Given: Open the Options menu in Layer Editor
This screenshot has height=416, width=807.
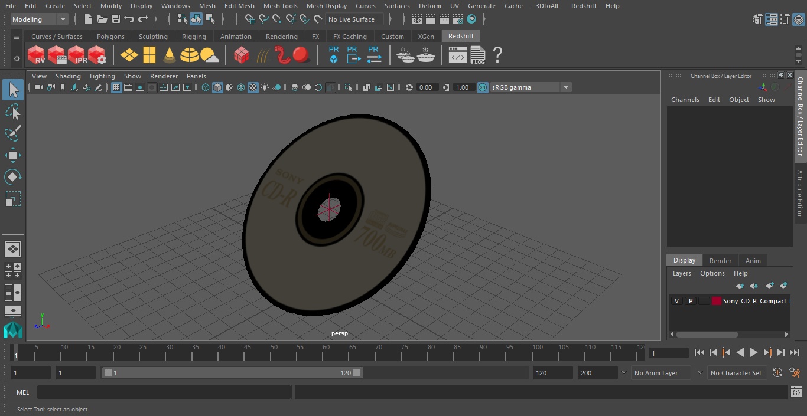Looking at the screenshot, I should pos(712,273).
